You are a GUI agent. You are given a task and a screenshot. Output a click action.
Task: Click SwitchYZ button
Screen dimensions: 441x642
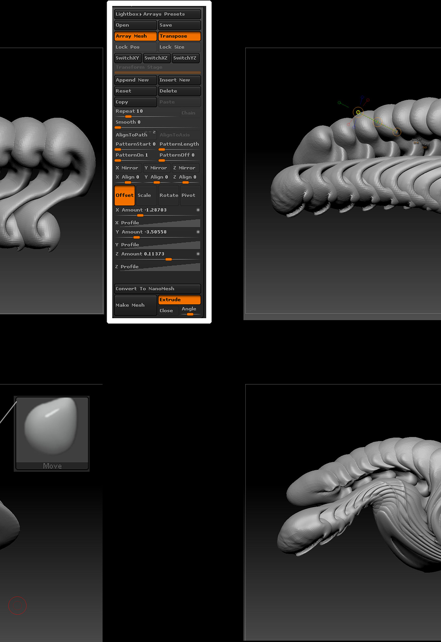tap(186, 58)
